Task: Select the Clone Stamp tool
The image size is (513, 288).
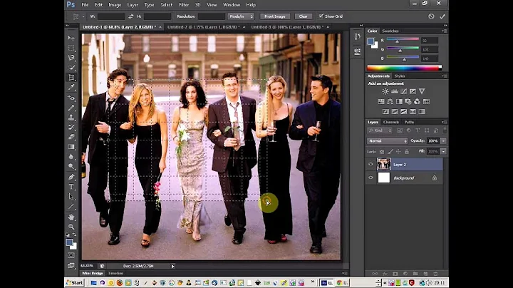Action: (71, 117)
